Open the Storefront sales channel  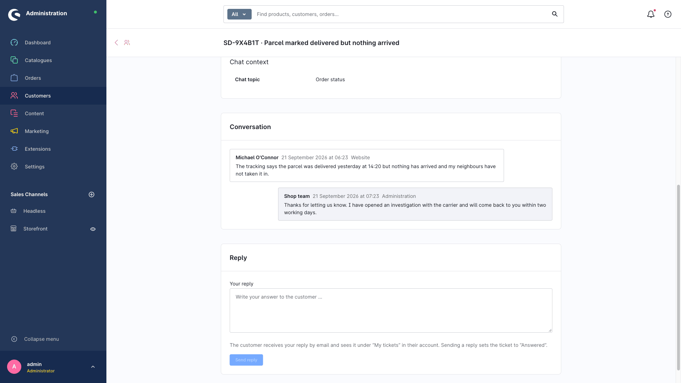35,229
